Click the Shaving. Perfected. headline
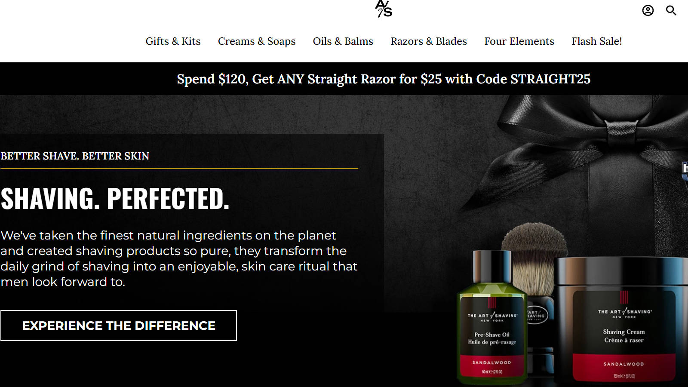688x387 pixels. (115, 199)
